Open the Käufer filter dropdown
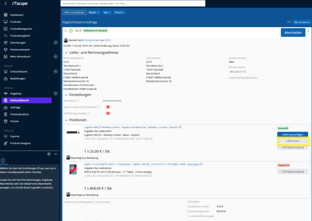This screenshot has height=221, width=312. 94,12
